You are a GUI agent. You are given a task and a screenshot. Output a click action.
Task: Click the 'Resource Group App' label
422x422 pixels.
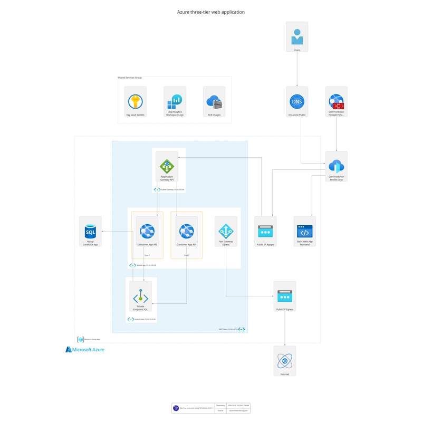pyautogui.click(x=92, y=339)
